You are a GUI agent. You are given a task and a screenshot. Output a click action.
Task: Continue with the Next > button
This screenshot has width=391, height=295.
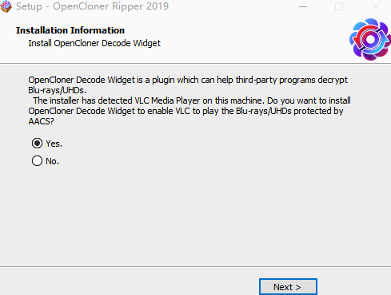tap(288, 287)
